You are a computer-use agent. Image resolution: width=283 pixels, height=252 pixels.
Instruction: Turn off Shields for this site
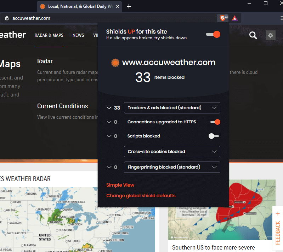coord(213,34)
